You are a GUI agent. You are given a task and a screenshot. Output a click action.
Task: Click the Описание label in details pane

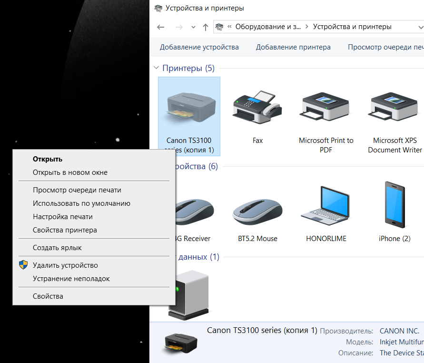[355, 353]
